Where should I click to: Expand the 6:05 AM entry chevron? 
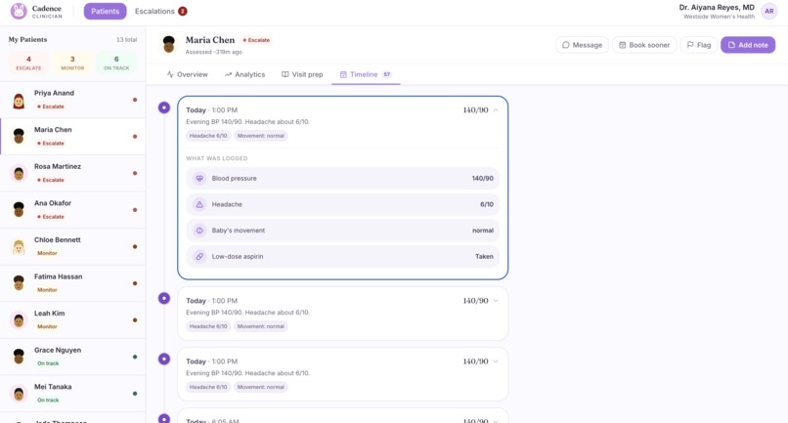click(496, 420)
